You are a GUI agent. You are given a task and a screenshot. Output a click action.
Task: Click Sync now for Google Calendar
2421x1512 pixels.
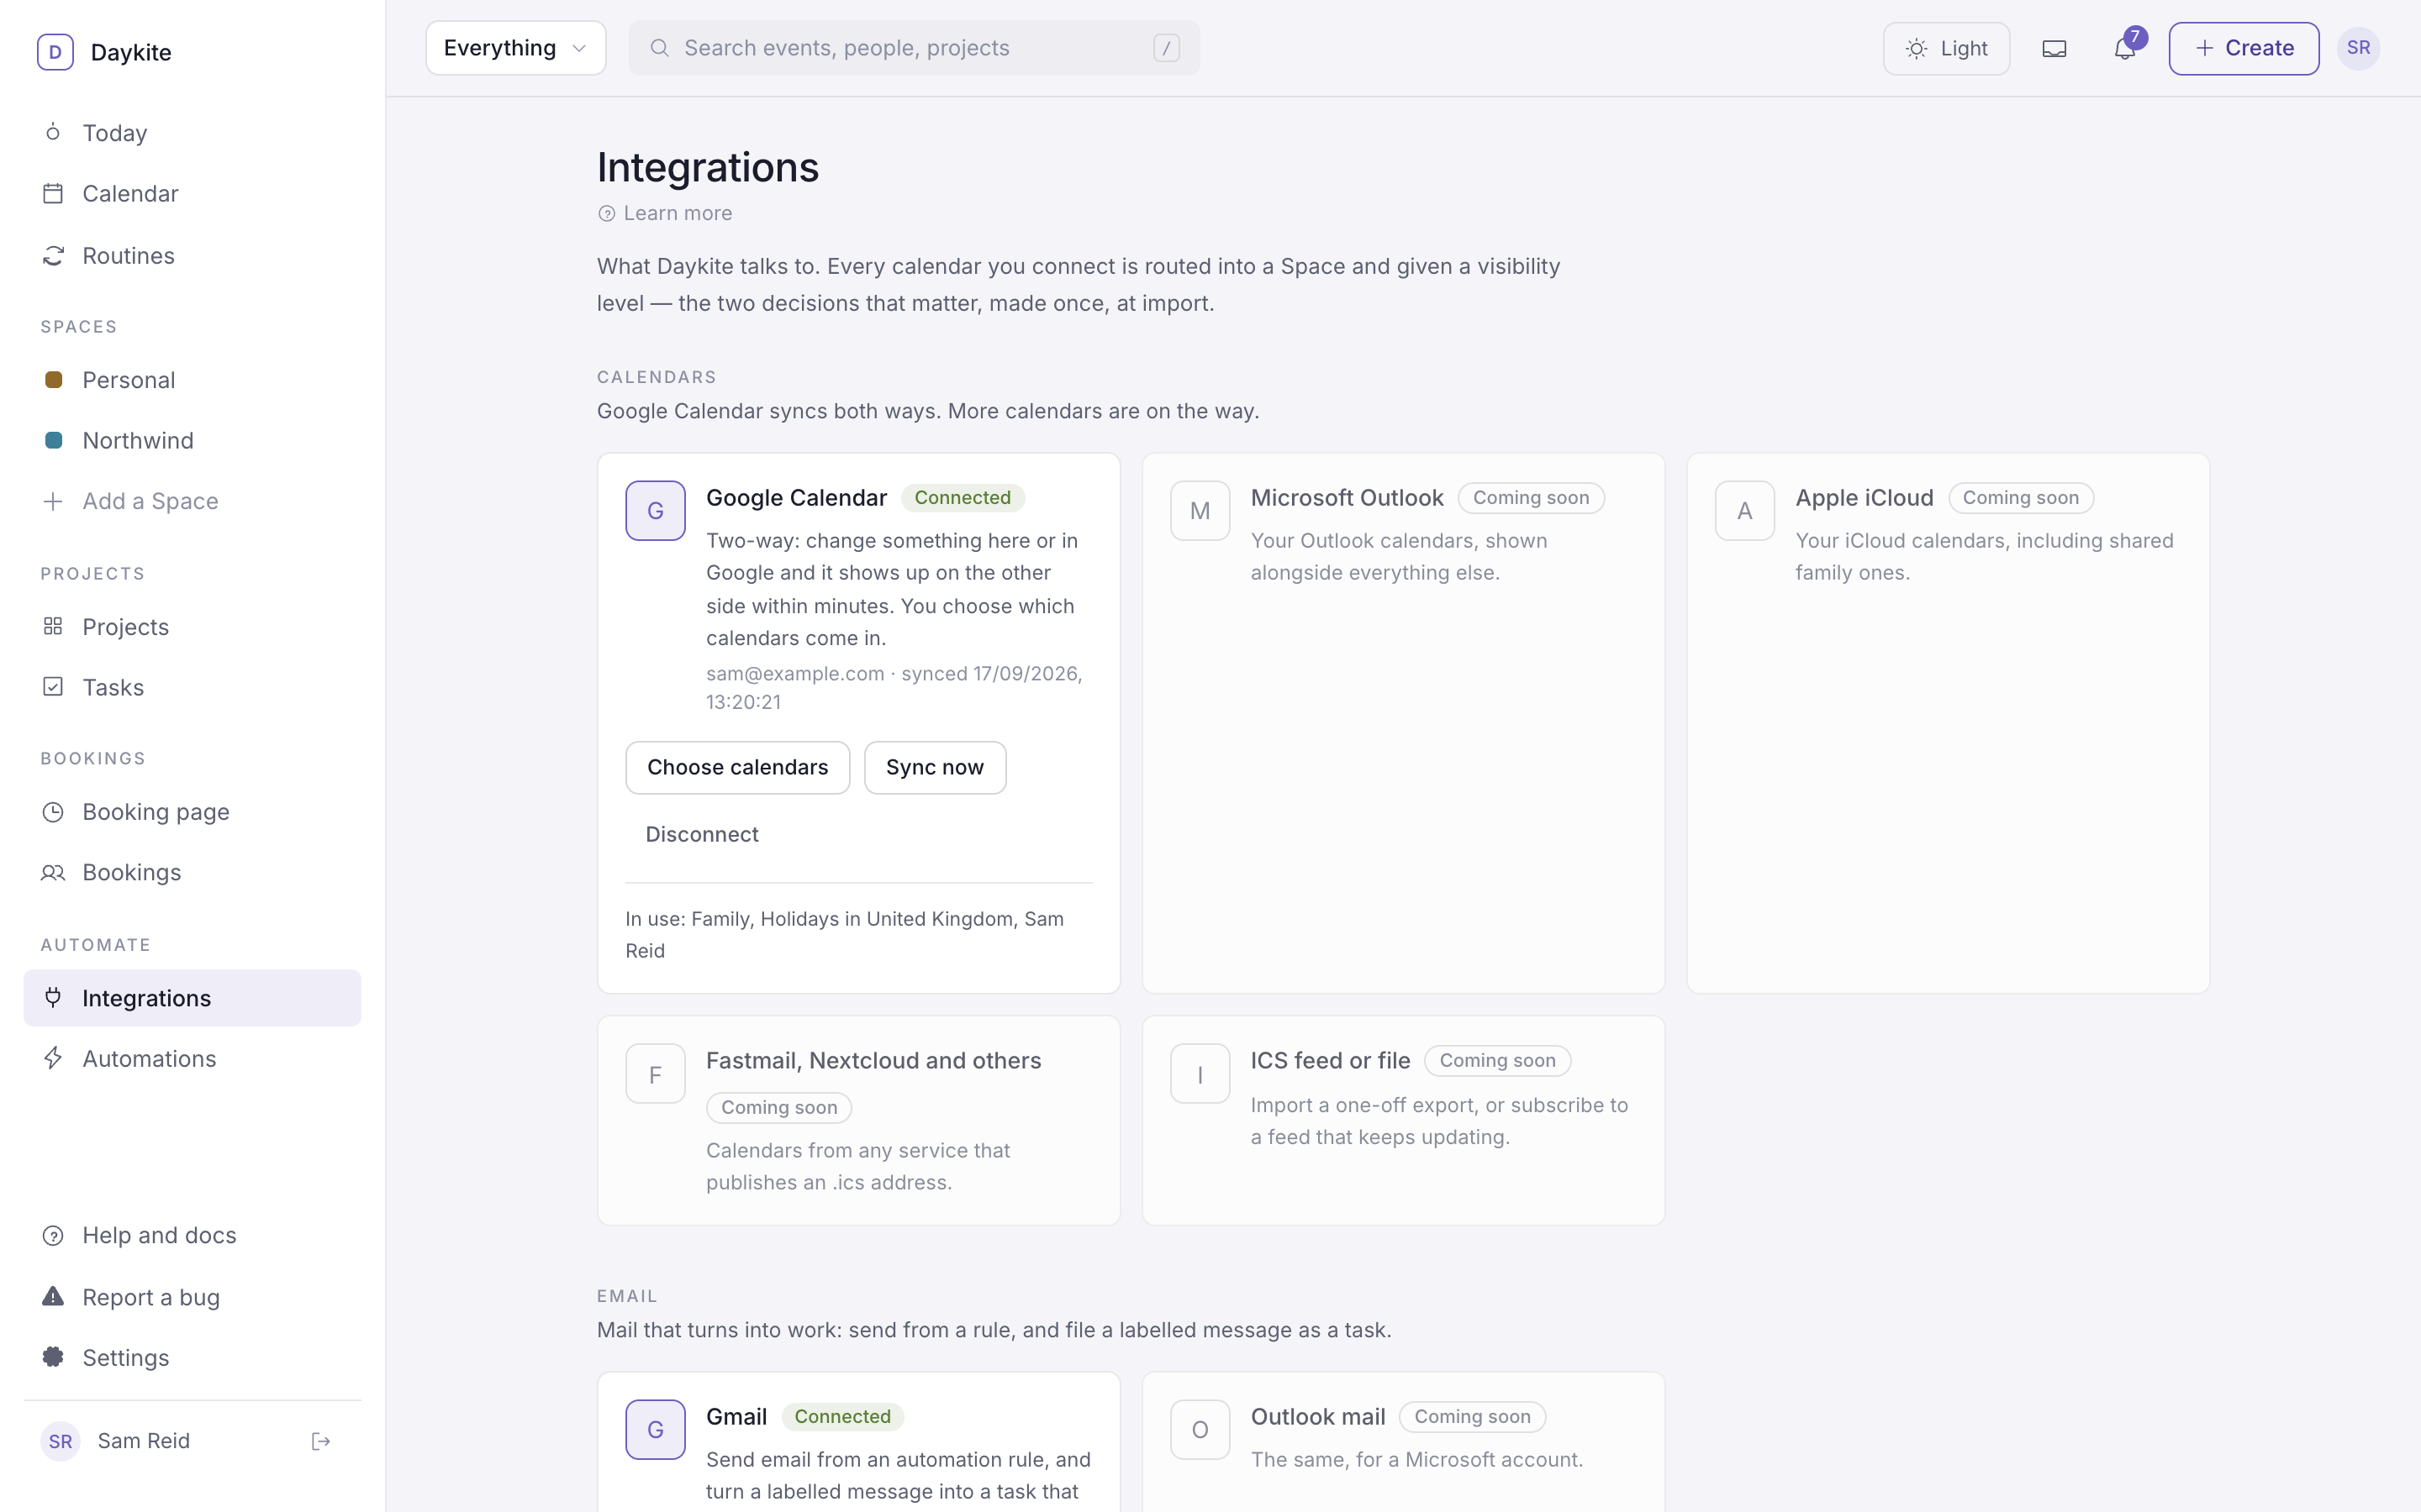point(935,768)
